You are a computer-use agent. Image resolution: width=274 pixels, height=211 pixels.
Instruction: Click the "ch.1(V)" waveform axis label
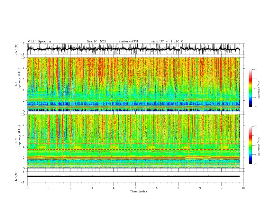click(x=17, y=49)
